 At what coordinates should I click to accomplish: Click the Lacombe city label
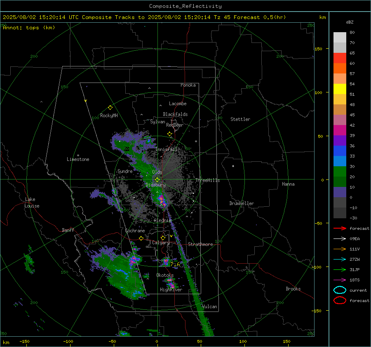click(x=178, y=104)
